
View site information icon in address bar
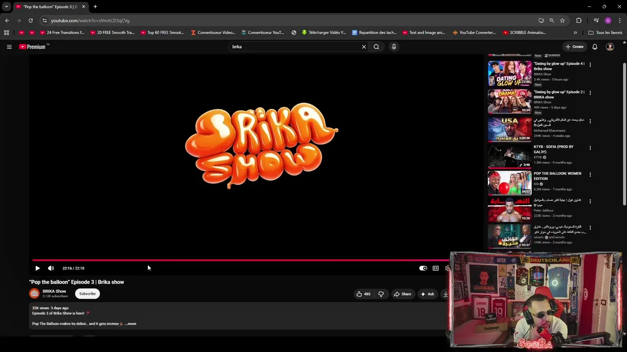pyautogui.click(x=44, y=21)
